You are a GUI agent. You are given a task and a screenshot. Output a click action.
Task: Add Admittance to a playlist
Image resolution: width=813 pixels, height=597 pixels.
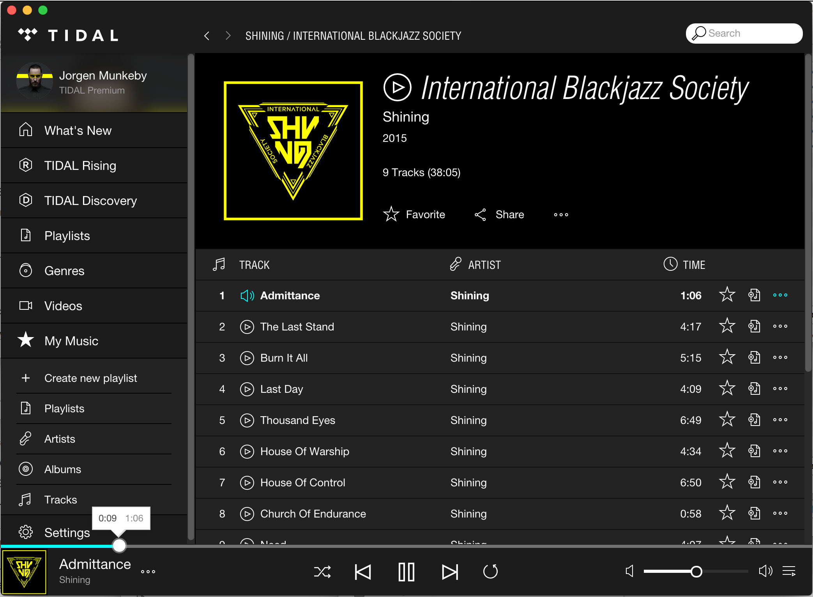tap(754, 295)
